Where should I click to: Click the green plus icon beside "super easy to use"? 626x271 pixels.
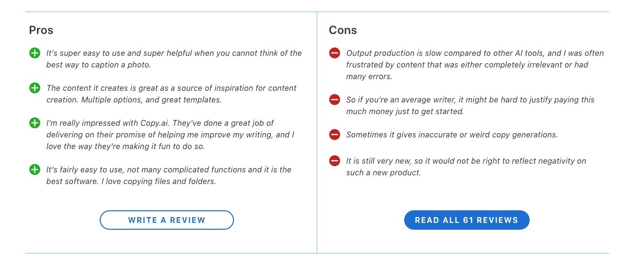[35, 53]
